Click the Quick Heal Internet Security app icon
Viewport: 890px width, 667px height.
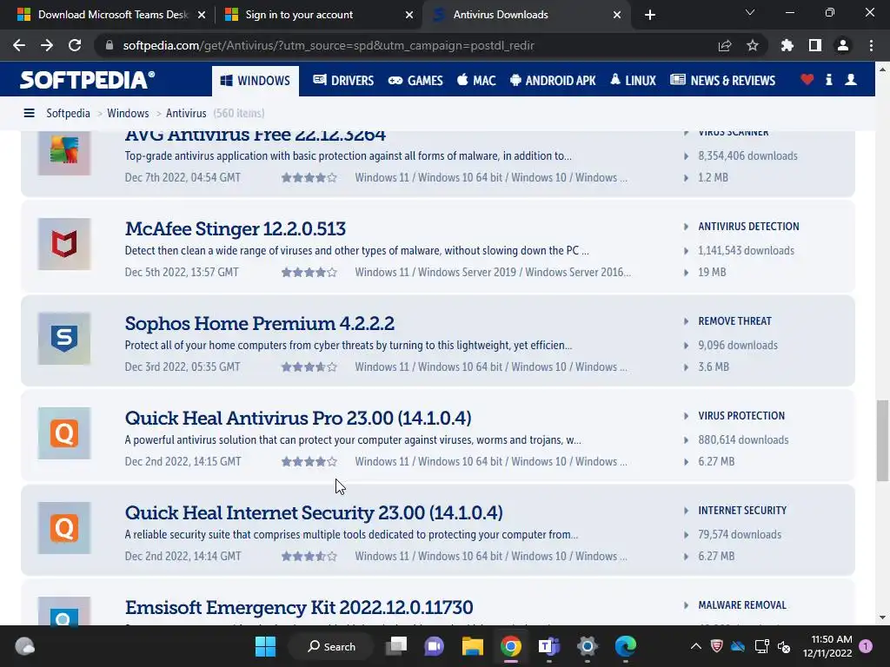click(x=64, y=528)
